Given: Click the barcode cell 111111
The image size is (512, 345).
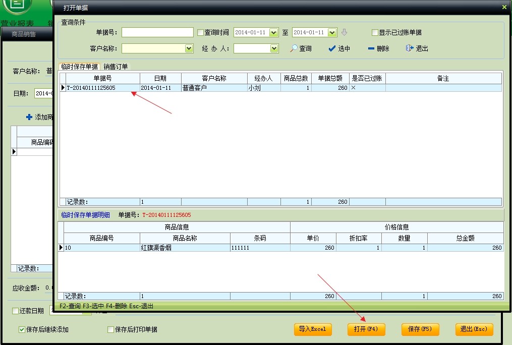Looking at the screenshot, I should 260,248.
